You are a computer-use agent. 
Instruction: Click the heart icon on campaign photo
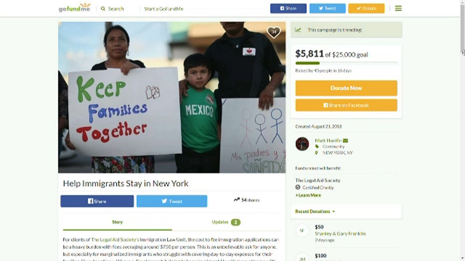click(x=274, y=32)
